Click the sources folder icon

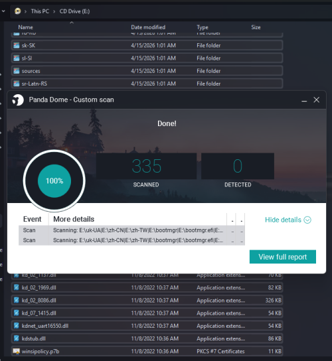click(16, 71)
